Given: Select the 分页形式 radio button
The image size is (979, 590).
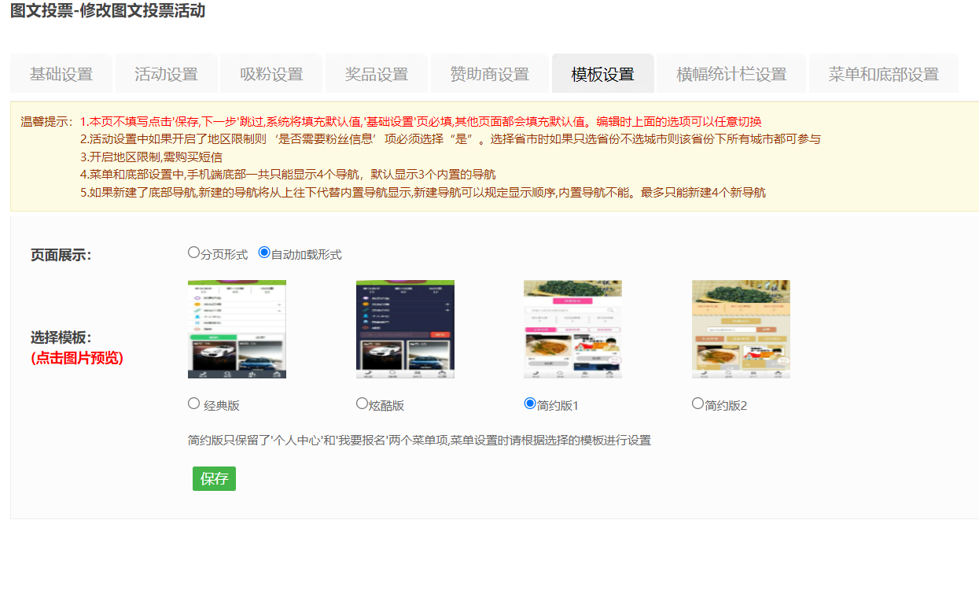Looking at the screenshot, I should [x=193, y=253].
